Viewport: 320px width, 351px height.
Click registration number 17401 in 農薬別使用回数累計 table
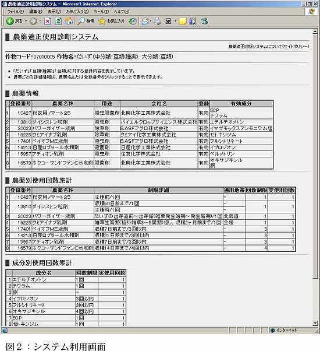click(x=24, y=229)
